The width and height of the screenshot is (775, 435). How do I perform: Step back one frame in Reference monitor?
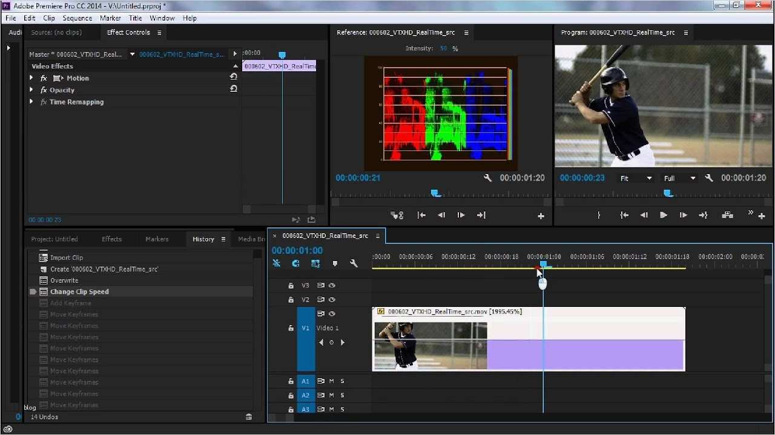441,215
